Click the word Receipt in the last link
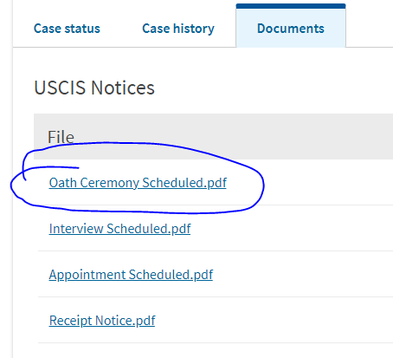This screenshot has width=393, height=358. click(x=70, y=321)
